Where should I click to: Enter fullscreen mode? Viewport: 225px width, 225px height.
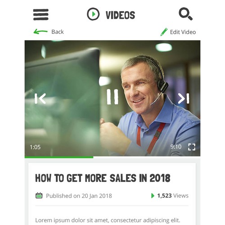tap(192, 147)
